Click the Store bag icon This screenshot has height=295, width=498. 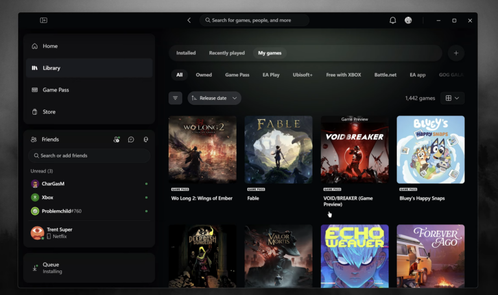pos(34,112)
